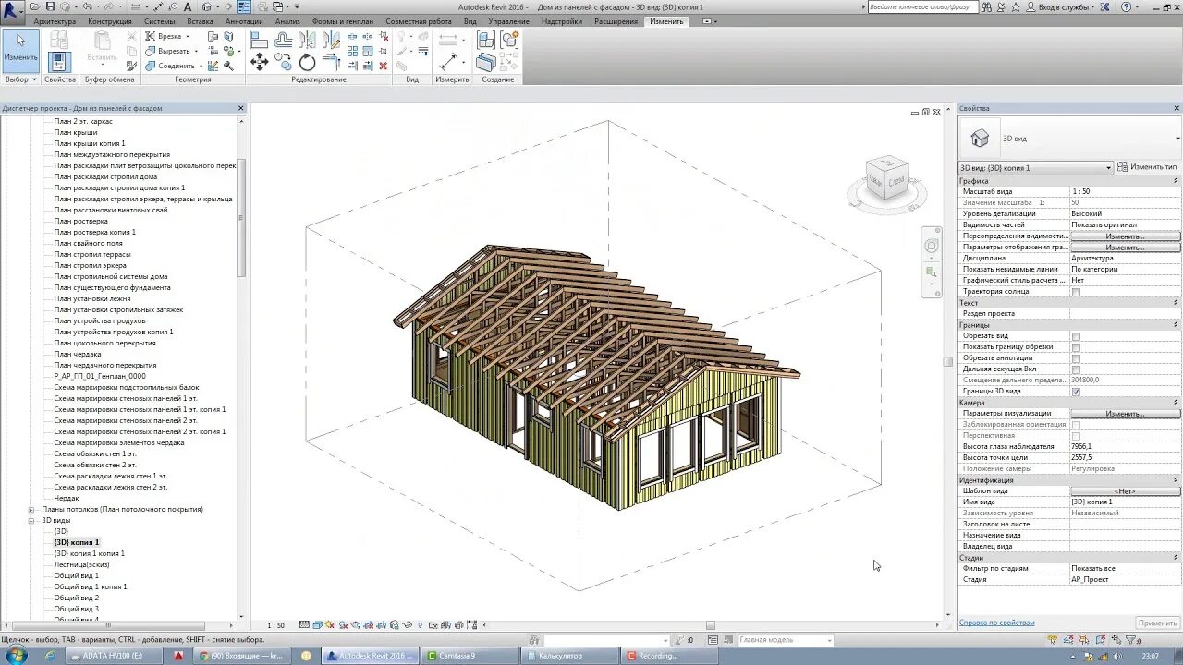Click Изменить button for Параметры отображения графики

pyautogui.click(x=1125, y=248)
